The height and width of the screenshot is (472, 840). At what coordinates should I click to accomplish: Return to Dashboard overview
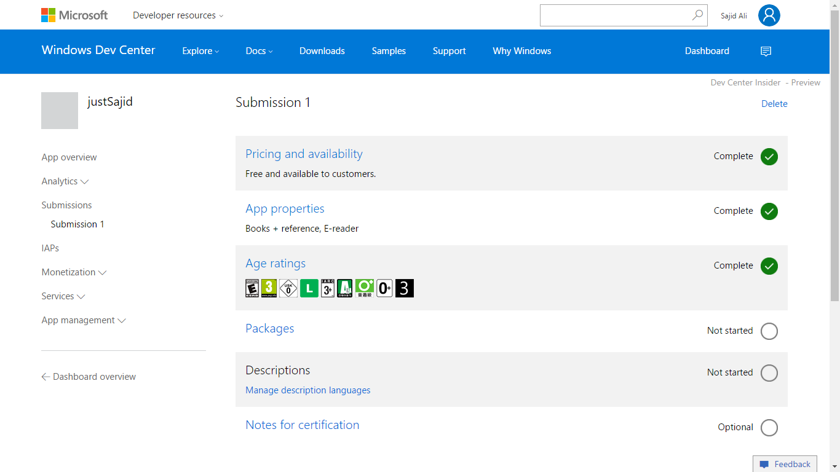[94, 377]
